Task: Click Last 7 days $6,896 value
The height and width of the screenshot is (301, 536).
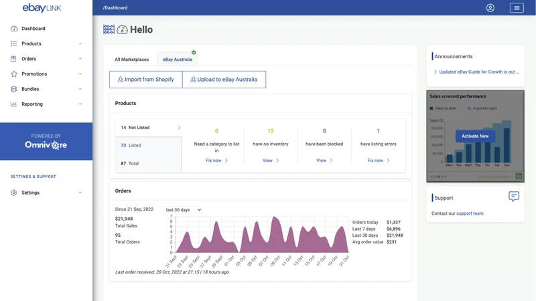Action: (393, 229)
